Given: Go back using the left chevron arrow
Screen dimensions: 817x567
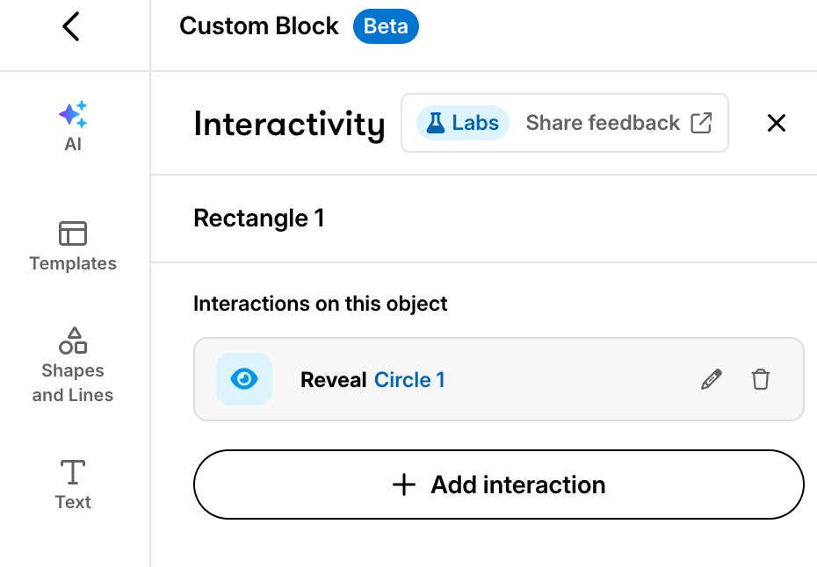Looking at the screenshot, I should (x=71, y=26).
